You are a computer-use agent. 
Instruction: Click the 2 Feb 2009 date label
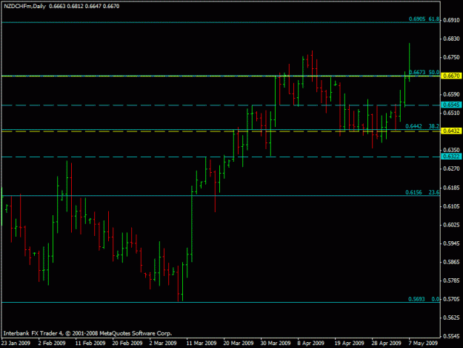click(x=52, y=343)
